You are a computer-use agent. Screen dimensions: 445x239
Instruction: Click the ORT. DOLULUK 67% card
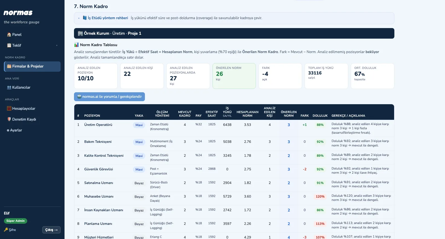pyautogui.click(x=372, y=76)
